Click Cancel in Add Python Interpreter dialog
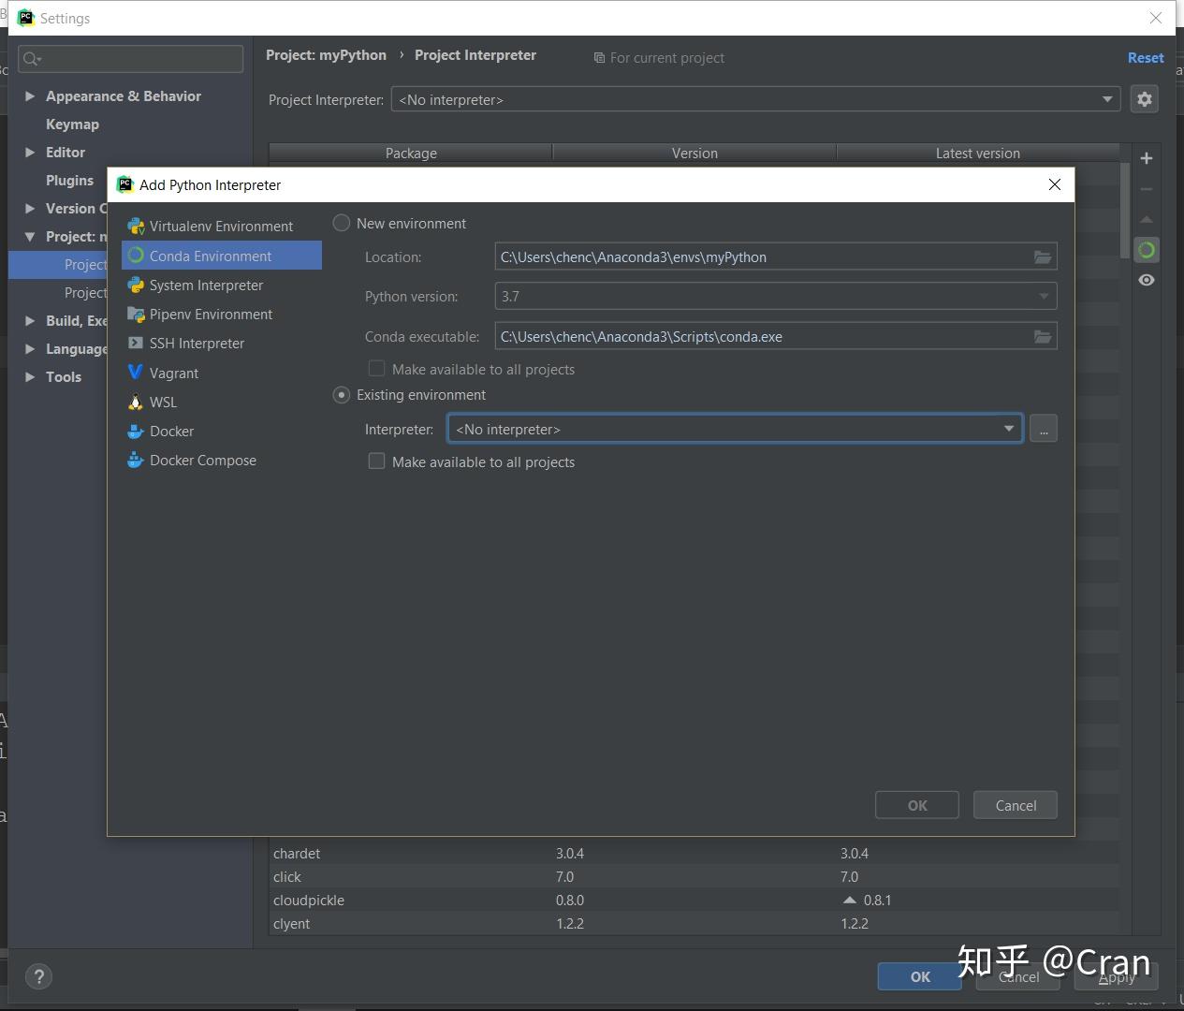Screen dimensions: 1184x1011 tap(1016, 805)
